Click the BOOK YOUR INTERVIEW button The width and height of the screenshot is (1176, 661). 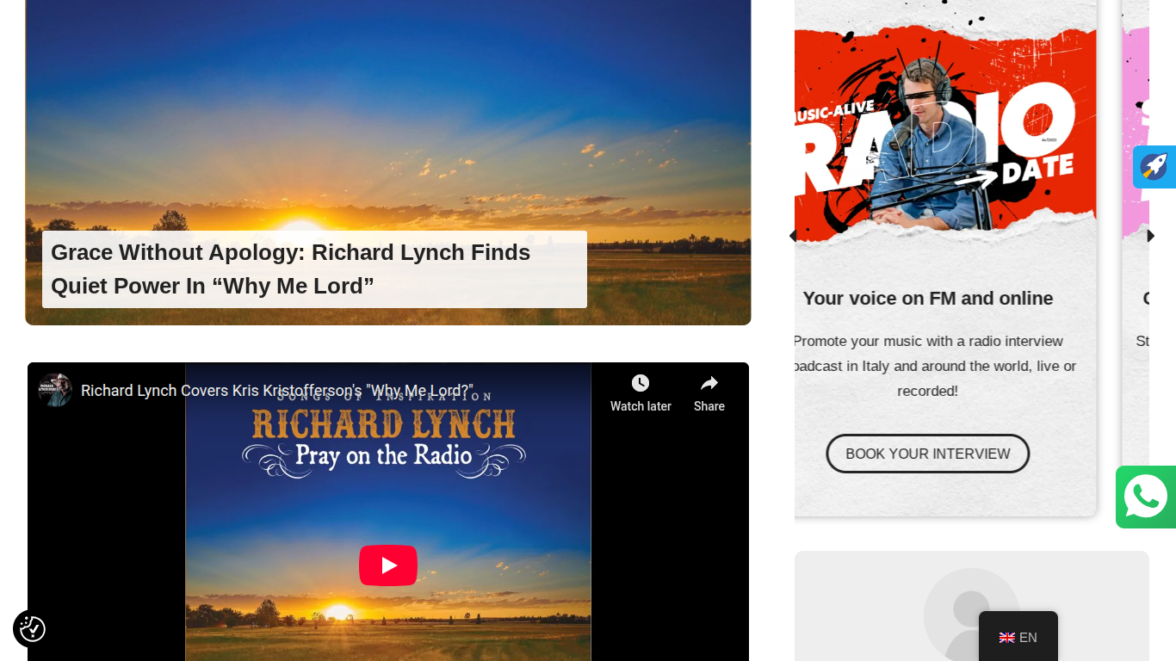pyautogui.click(x=928, y=454)
